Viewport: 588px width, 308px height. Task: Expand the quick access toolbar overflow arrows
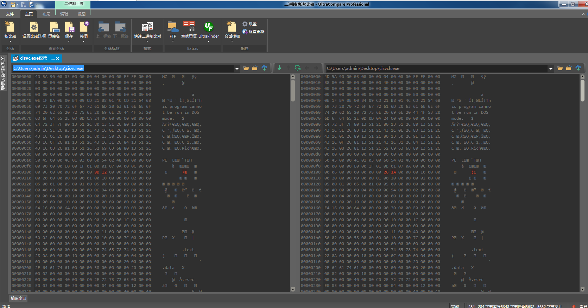(38, 5)
